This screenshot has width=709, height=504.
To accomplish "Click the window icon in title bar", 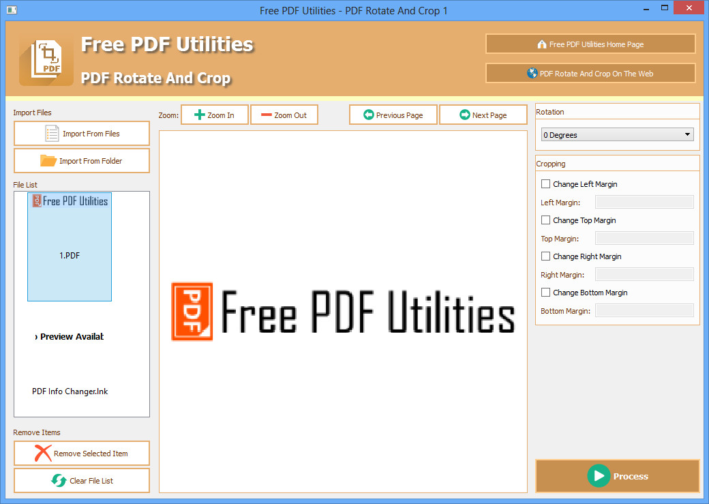I will 12,10.
